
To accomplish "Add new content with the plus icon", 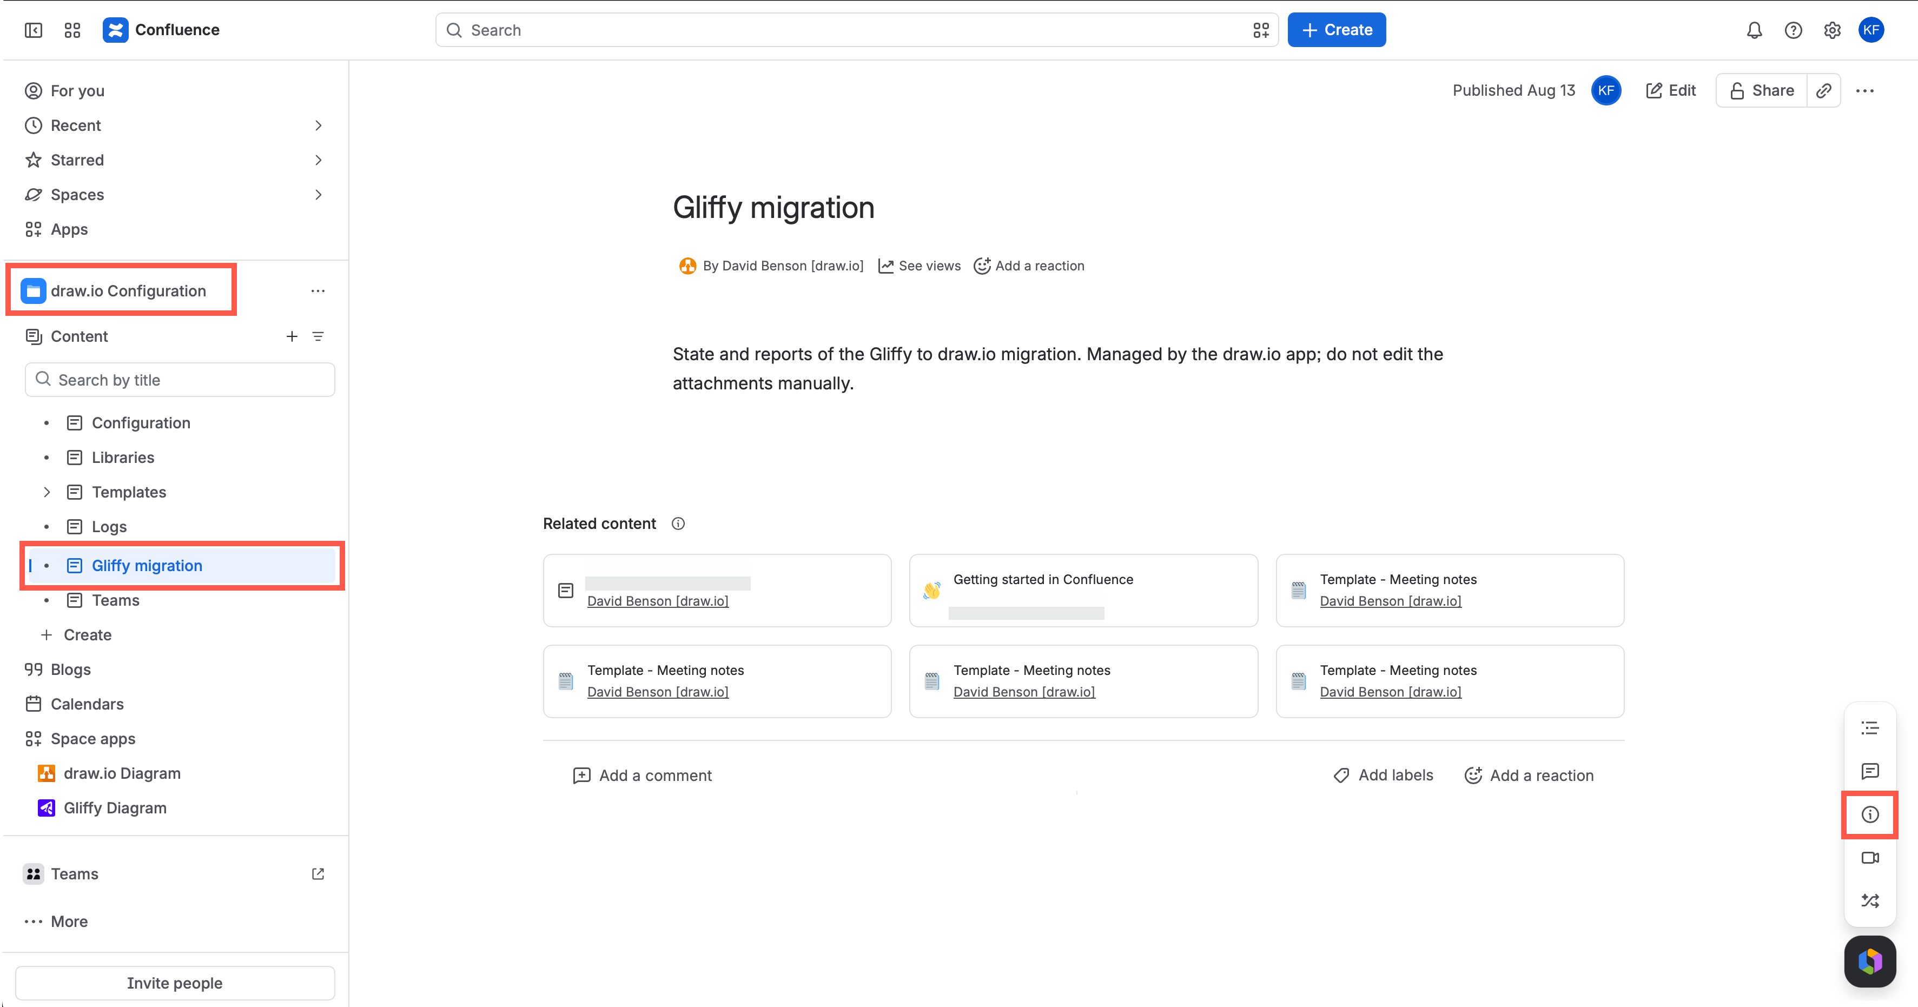I will coord(292,336).
